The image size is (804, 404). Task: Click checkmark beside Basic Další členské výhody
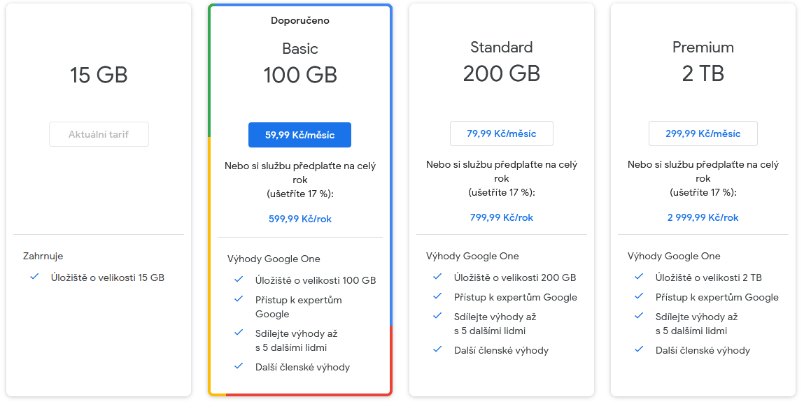point(239,366)
